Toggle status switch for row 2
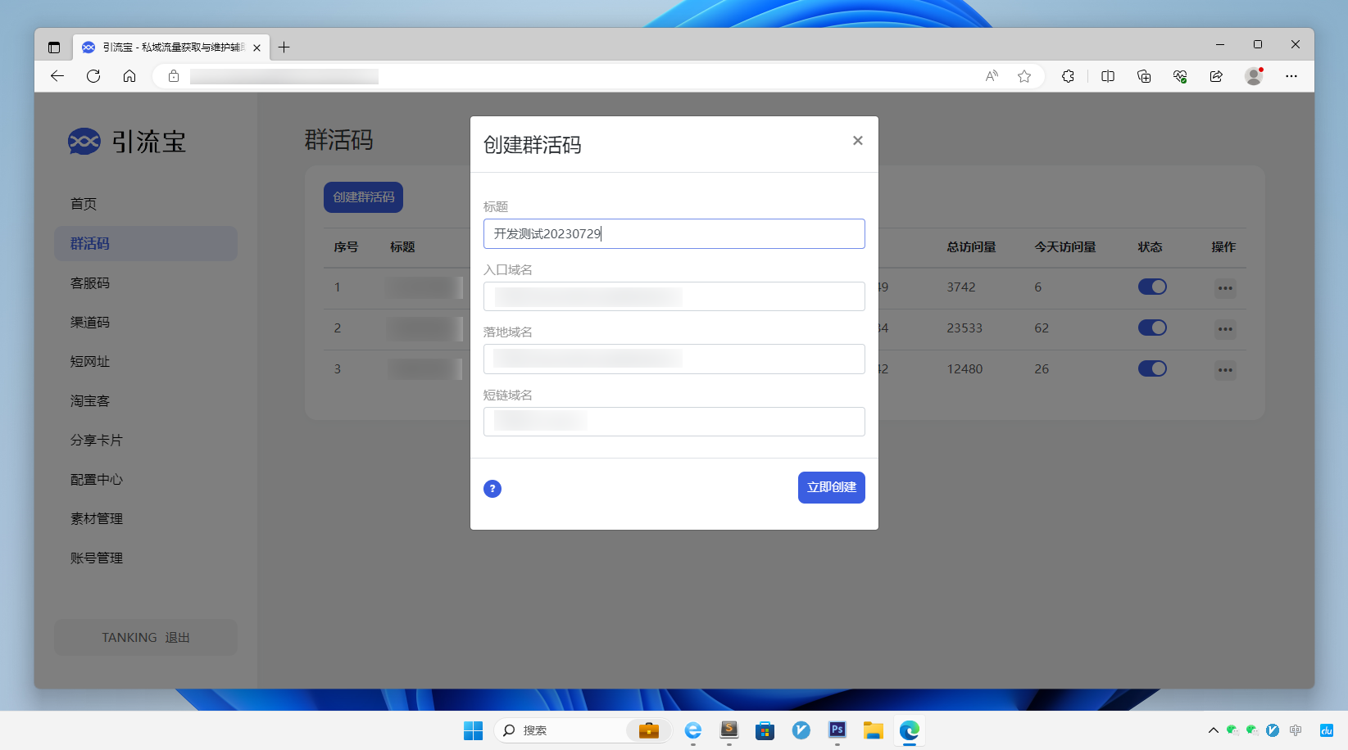The height and width of the screenshot is (750, 1348). point(1152,328)
